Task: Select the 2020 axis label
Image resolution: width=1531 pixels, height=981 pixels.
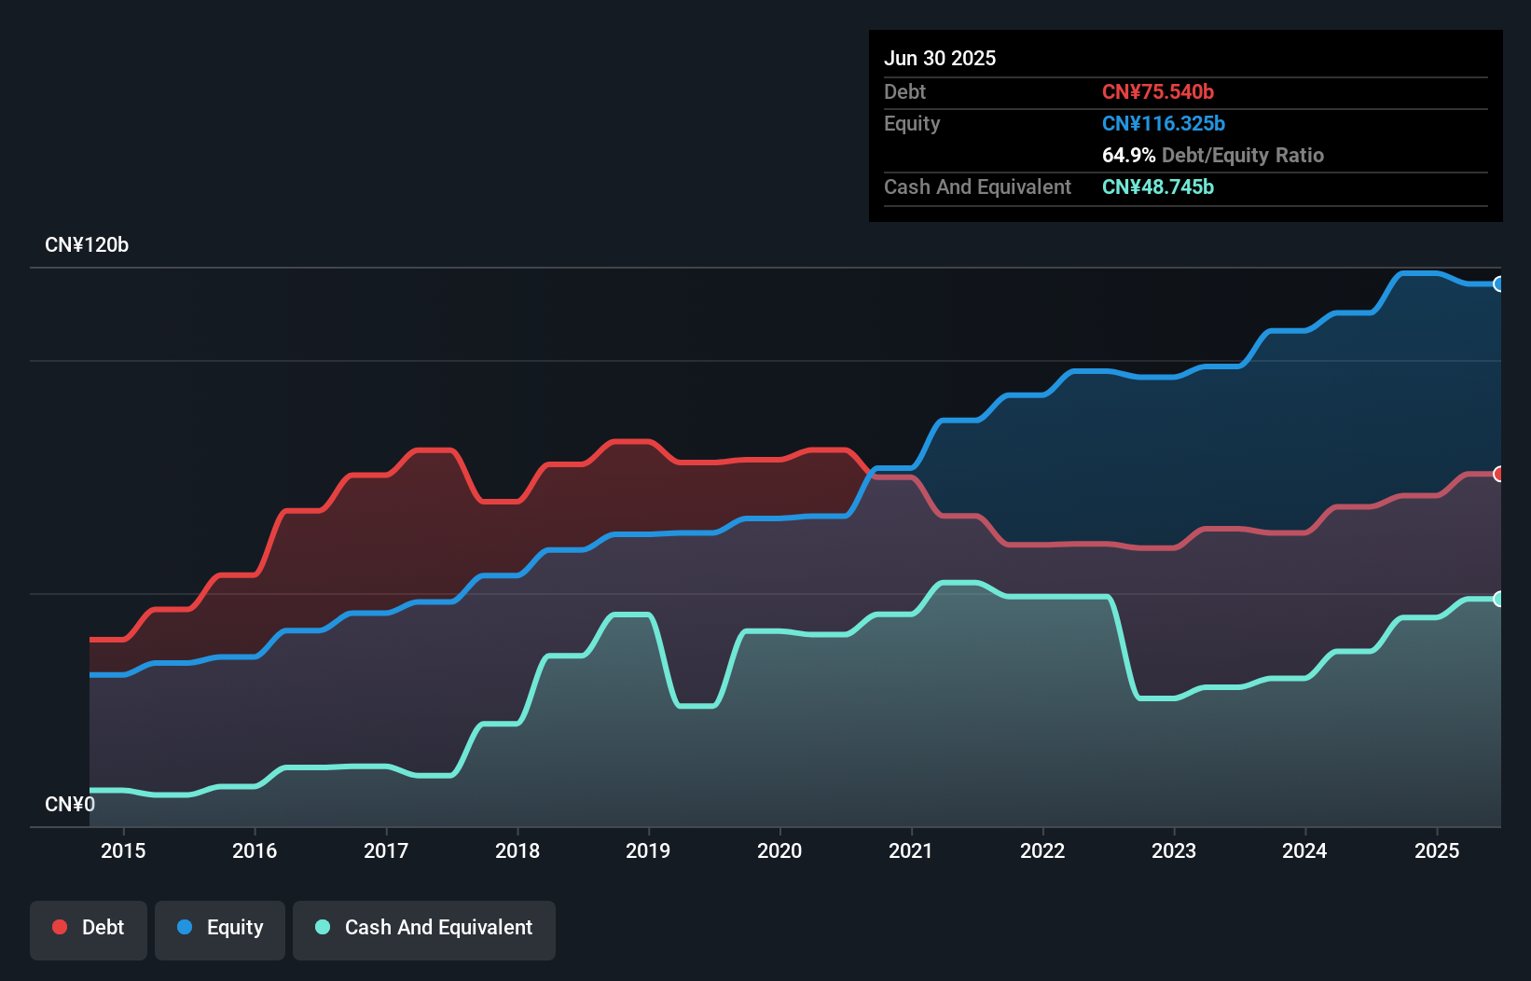Action: point(780,850)
